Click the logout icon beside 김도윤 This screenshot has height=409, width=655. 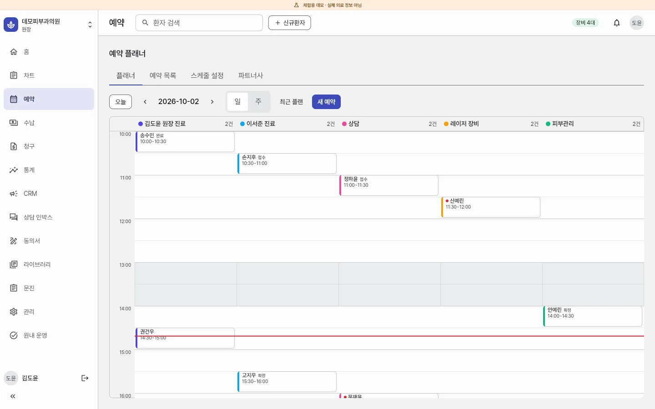[85, 378]
